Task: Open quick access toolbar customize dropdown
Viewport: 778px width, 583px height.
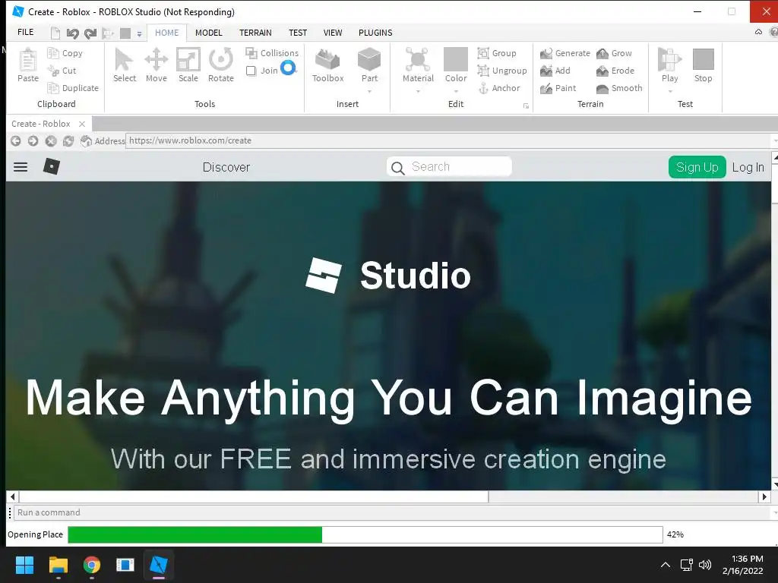Action: pyautogui.click(x=140, y=33)
